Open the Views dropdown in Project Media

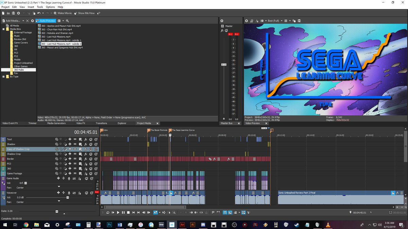[x=63, y=21]
